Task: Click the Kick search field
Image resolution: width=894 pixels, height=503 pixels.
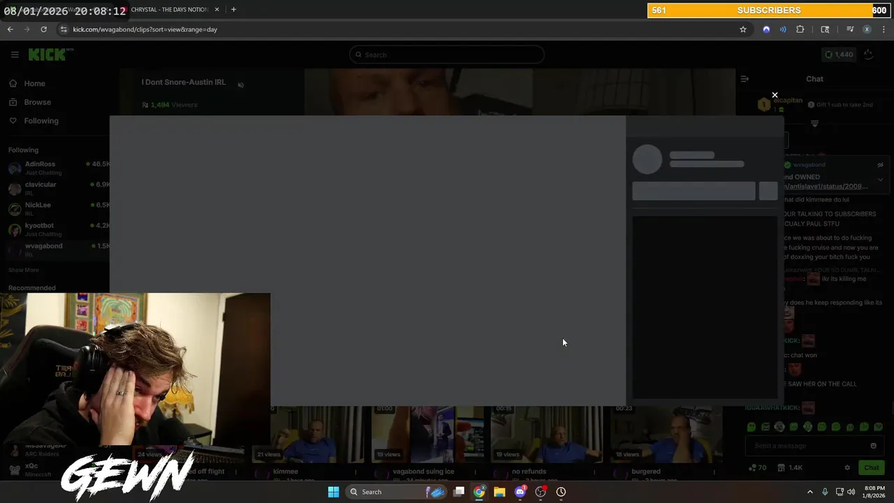Action: 447,54
